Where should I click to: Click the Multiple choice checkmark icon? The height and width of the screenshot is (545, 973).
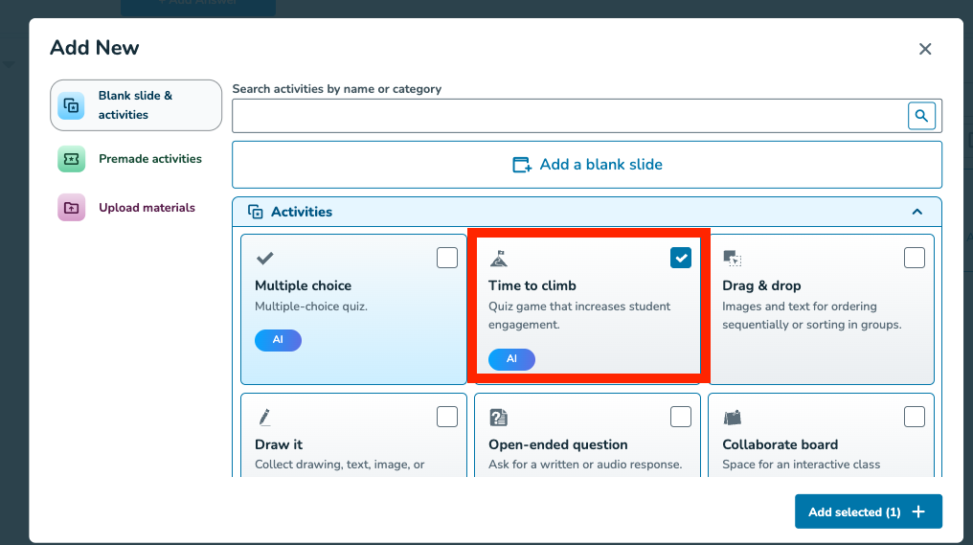pos(265,258)
